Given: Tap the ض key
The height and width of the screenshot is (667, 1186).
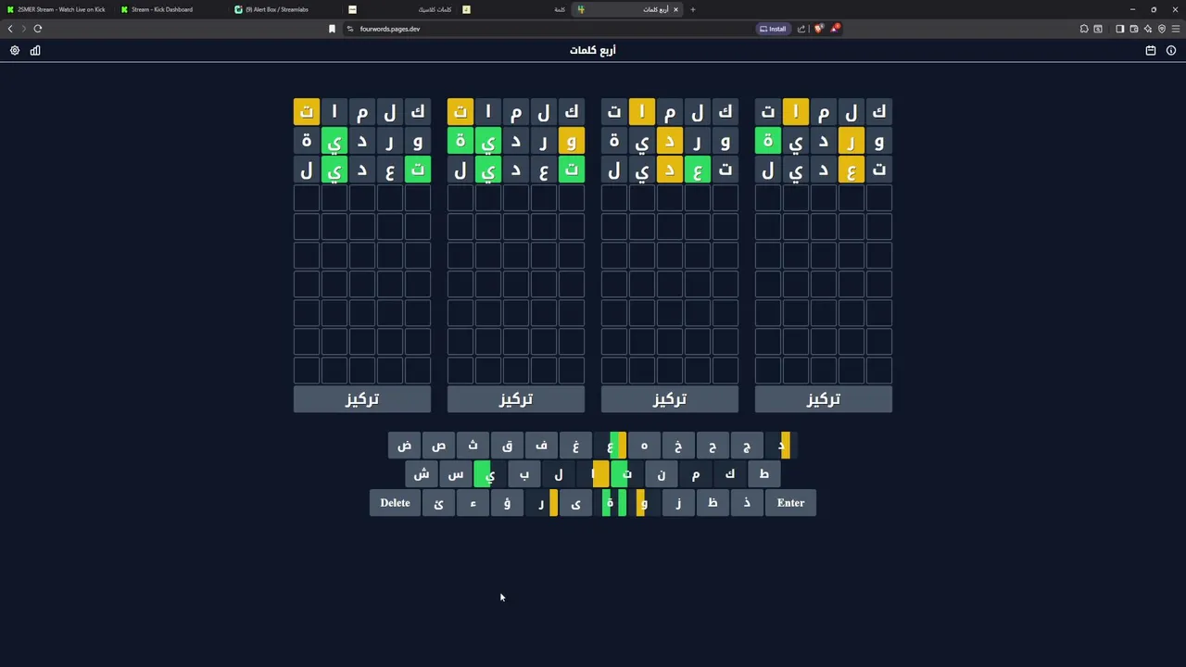Looking at the screenshot, I should [404, 446].
